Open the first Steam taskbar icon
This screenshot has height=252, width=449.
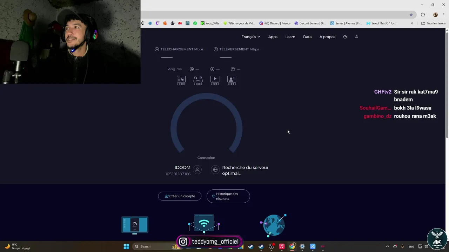point(251,246)
